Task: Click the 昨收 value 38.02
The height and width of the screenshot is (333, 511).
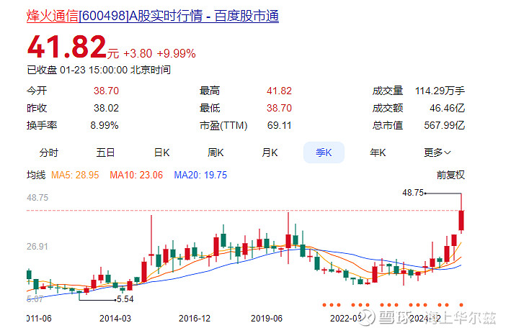Action: click(106, 108)
